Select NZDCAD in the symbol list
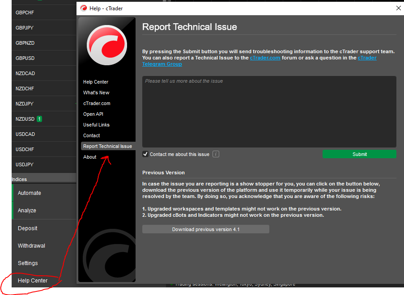Screen dimensions: 404x295 click(44, 73)
